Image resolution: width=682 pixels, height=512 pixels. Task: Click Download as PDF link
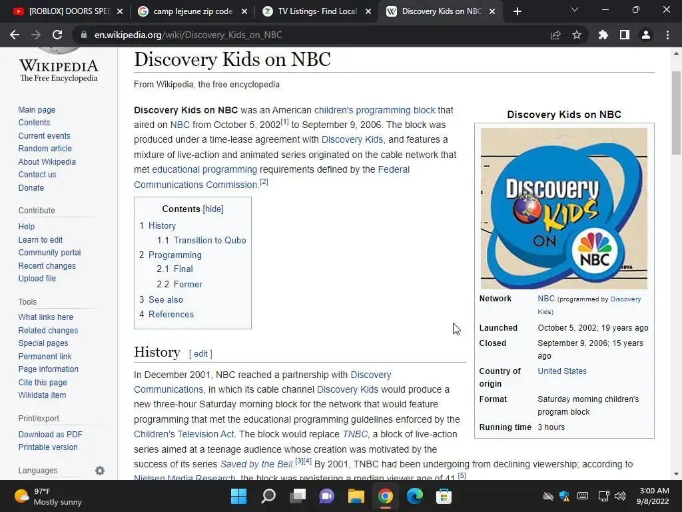[51, 435]
